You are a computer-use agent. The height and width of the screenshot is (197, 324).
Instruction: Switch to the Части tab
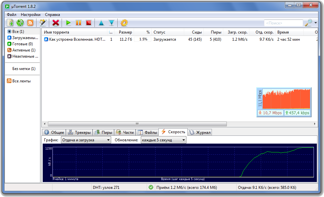pyautogui.click(x=125, y=133)
